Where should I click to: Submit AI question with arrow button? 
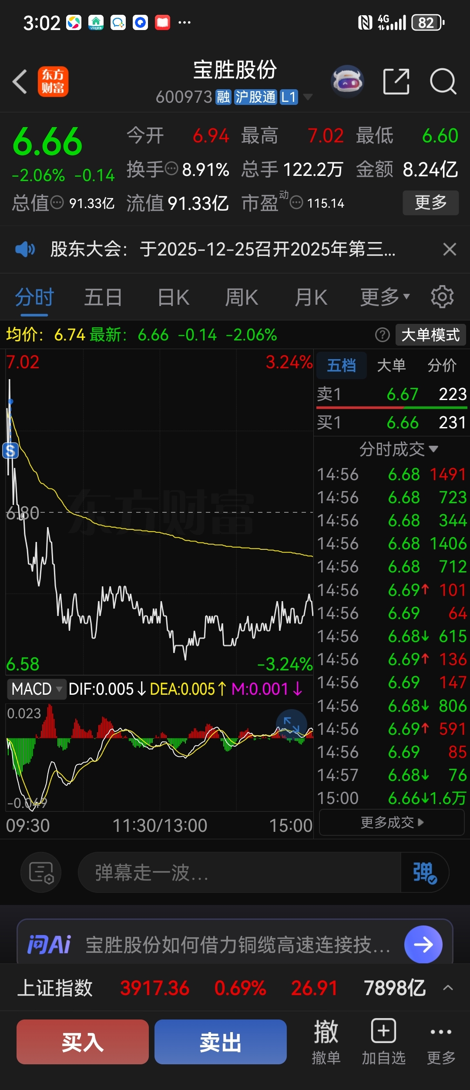click(x=423, y=945)
